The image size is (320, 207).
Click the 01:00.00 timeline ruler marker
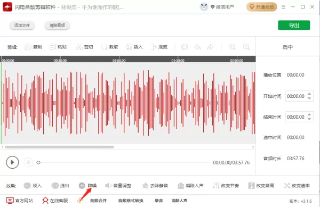click(x=119, y=61)
